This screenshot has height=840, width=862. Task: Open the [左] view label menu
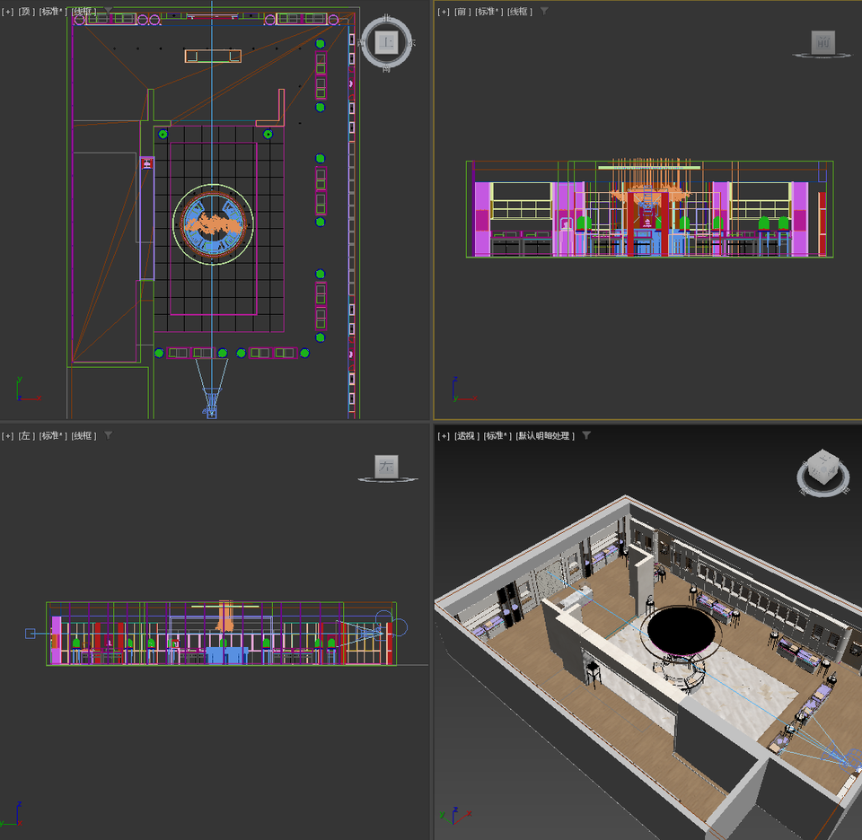pos(26,435)
